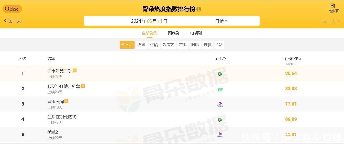344x144 pixels.
Task: Select the 全平台 platform filter
Action: [127, 45]
